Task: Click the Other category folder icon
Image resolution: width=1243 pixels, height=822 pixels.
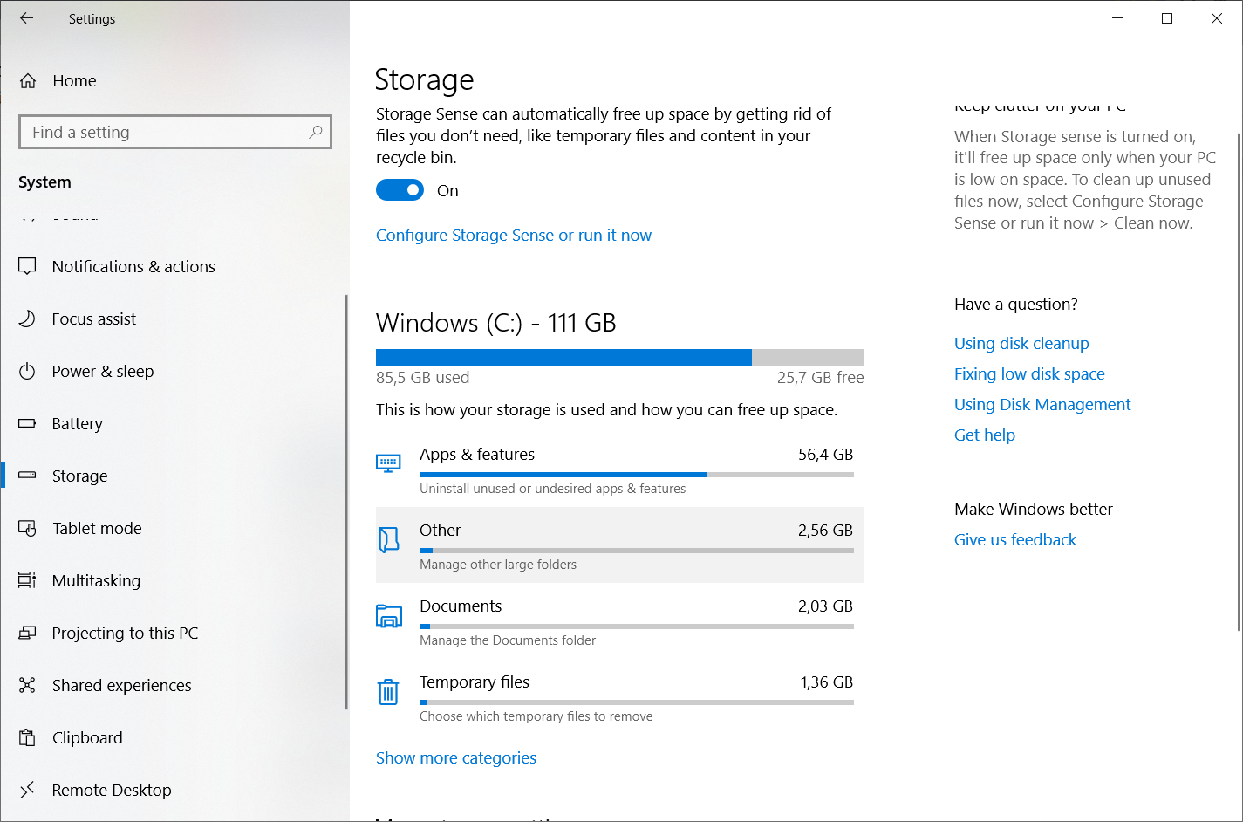Action: (388, 539)
